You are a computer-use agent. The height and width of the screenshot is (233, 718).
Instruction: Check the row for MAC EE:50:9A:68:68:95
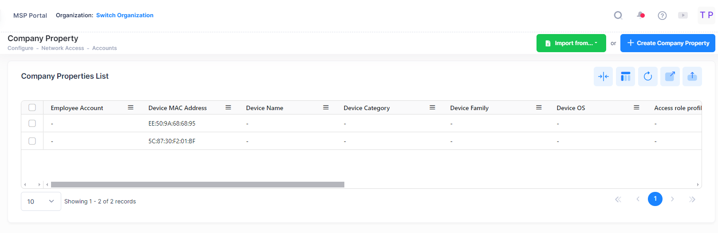click(32, 123)
